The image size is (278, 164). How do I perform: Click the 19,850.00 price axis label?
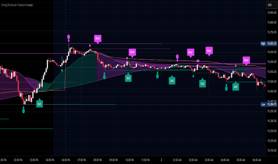pos(272,13)
